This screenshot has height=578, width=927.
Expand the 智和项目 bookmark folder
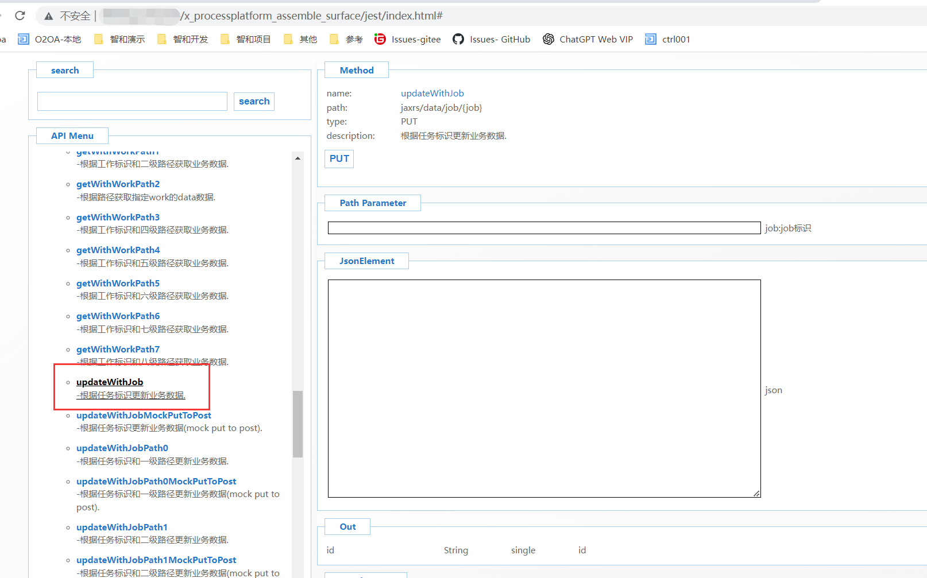pyautogui.click(x=246, y=39)
